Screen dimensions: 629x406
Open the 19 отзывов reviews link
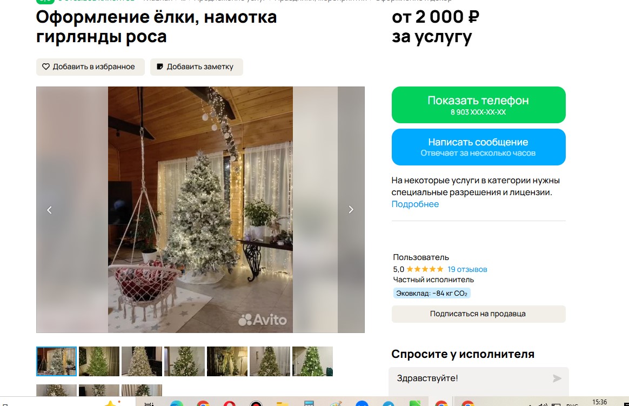467,269
